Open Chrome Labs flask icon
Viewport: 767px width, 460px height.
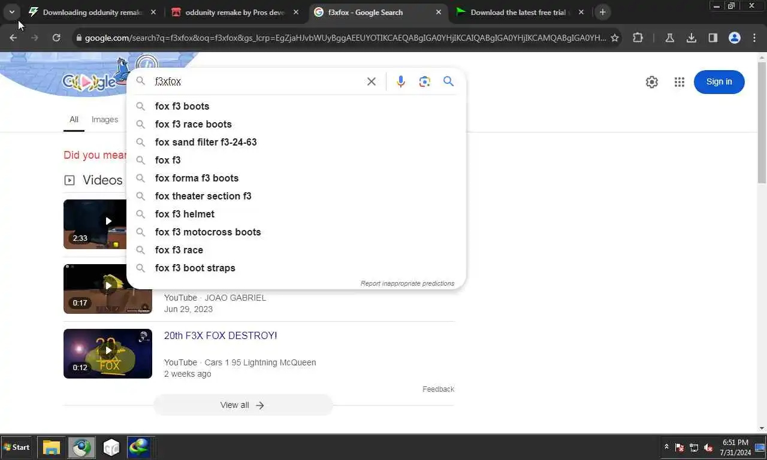[x=670, y=38]
